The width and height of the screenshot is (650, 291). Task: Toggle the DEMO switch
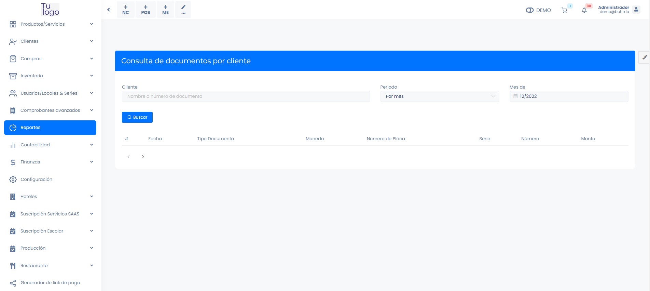(530, 10)
